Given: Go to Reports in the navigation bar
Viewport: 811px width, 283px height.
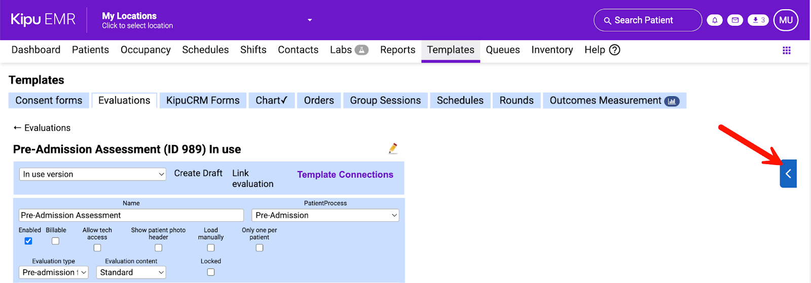Looking at the screenshot, I should (397, 50).
